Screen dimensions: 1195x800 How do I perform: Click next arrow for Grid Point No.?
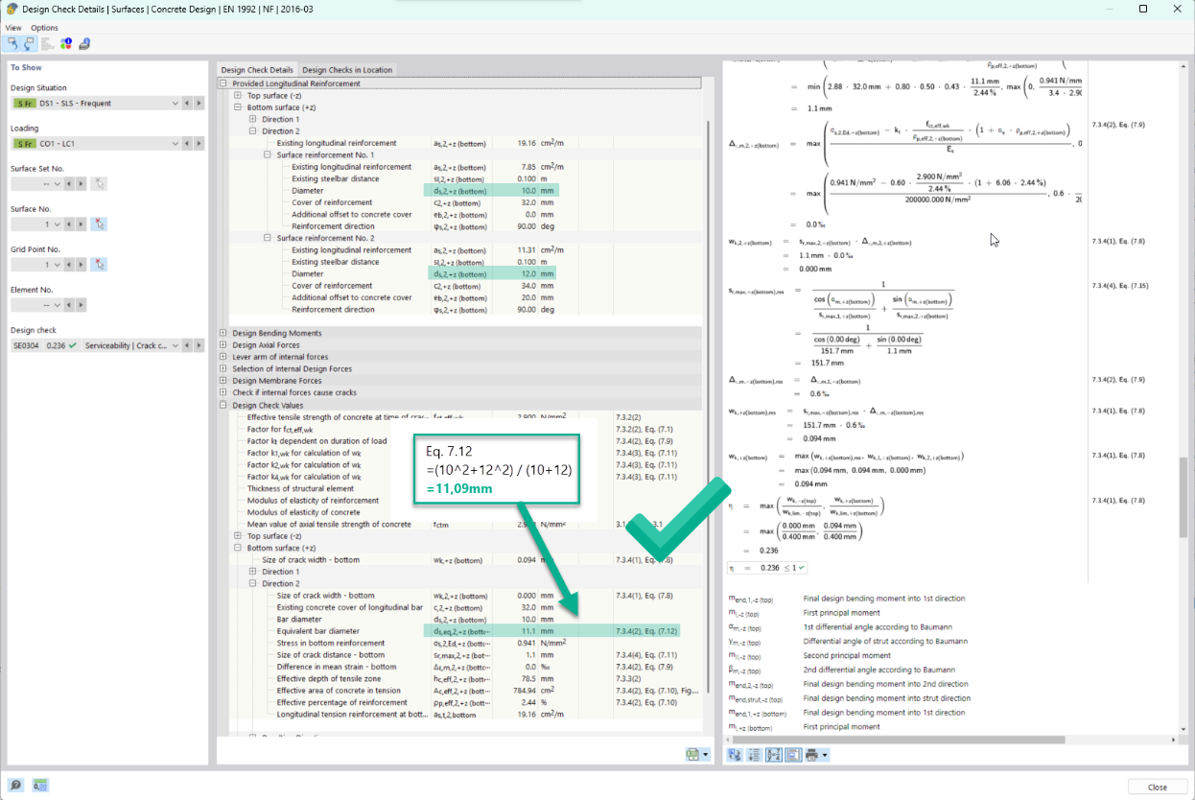pos(81,264)
